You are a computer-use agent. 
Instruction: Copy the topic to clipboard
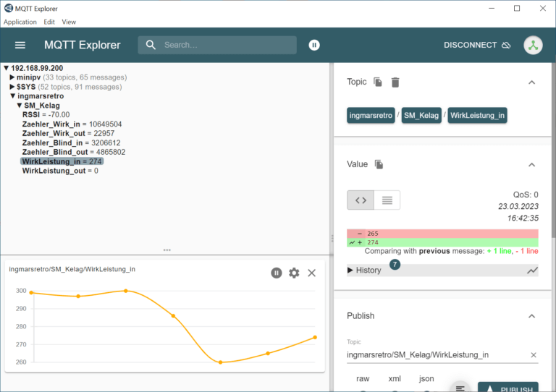(378, 82)
